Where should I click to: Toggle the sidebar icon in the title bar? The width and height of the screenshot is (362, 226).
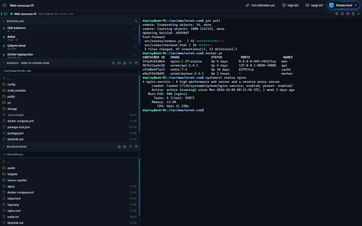(5, 5)
